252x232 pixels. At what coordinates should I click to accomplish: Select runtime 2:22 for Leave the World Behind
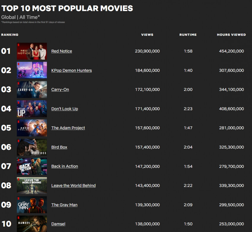(188, 186)
